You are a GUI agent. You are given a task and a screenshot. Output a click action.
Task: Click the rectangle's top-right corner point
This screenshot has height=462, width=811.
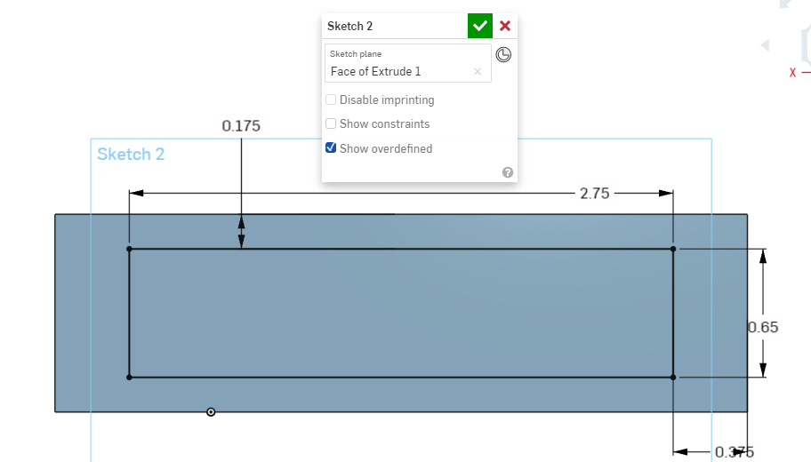tap(673, 249)
